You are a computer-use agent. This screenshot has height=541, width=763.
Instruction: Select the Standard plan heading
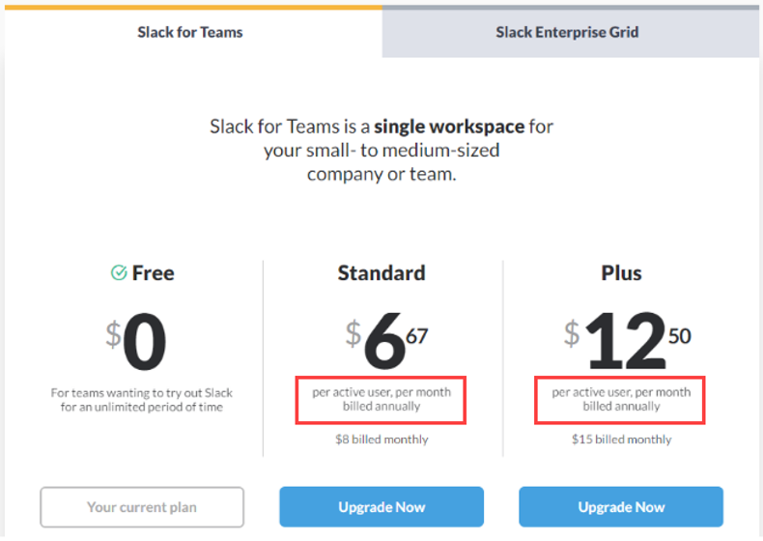tap(381, 273)
